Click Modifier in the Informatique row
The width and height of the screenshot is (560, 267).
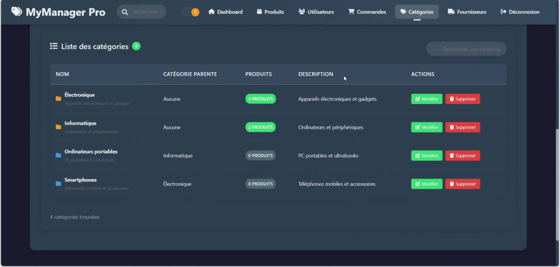pyautogui.click(x=427, y=127)
